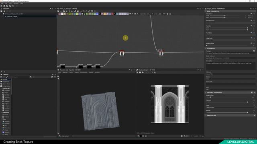The image size is (257, 144).
Task: Open the File menu
Action: click(x=2, y=4)
